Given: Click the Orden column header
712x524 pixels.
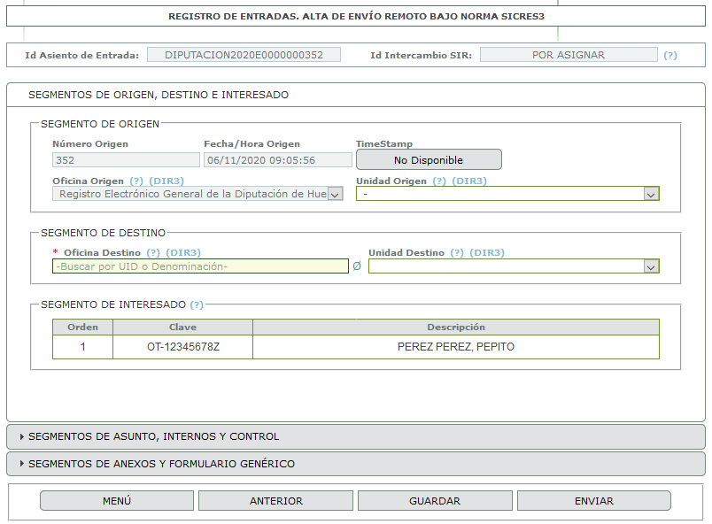Looking at the screenshot, I should [82, 327].
